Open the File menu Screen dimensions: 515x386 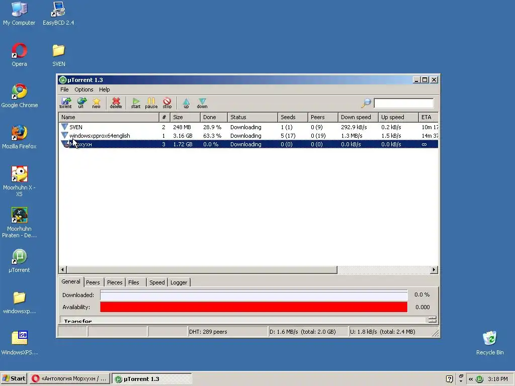[64, 89]
